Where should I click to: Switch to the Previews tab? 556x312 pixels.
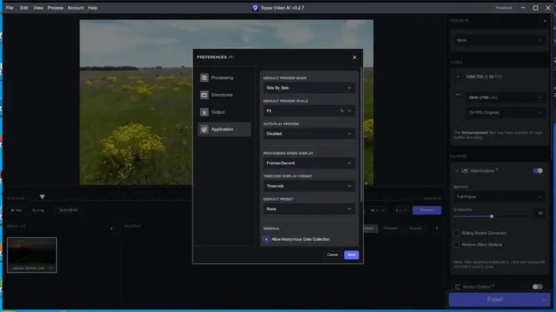click(391, 229)
